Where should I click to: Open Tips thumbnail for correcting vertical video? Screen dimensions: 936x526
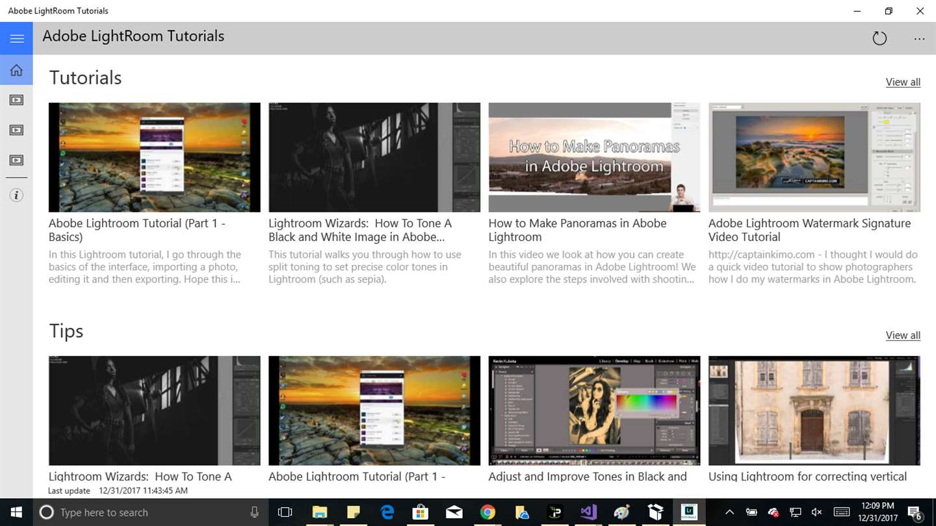tap(814, 410)
